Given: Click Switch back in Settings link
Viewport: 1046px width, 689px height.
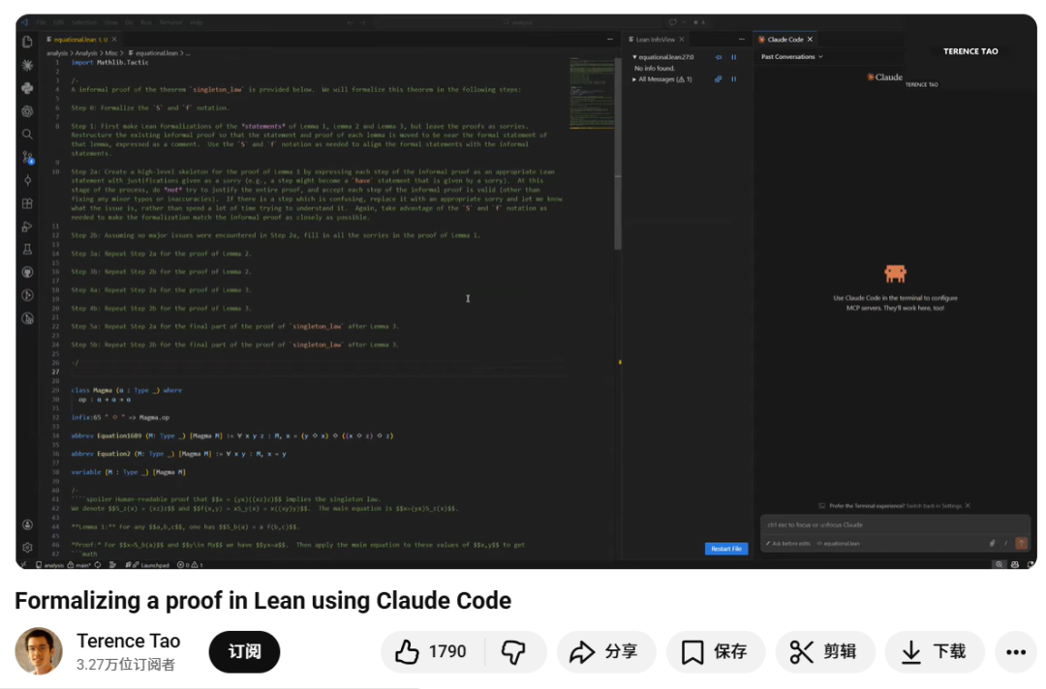Looking at the screenshot, I should [x=934, y=506].
